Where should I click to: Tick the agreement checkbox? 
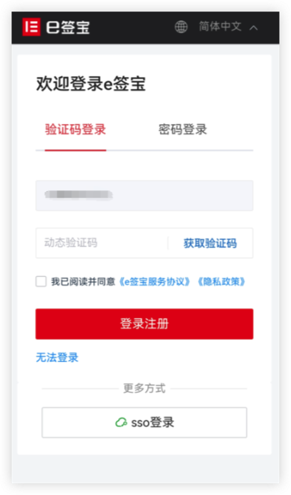pyautogui.click(x=41, y=282)
